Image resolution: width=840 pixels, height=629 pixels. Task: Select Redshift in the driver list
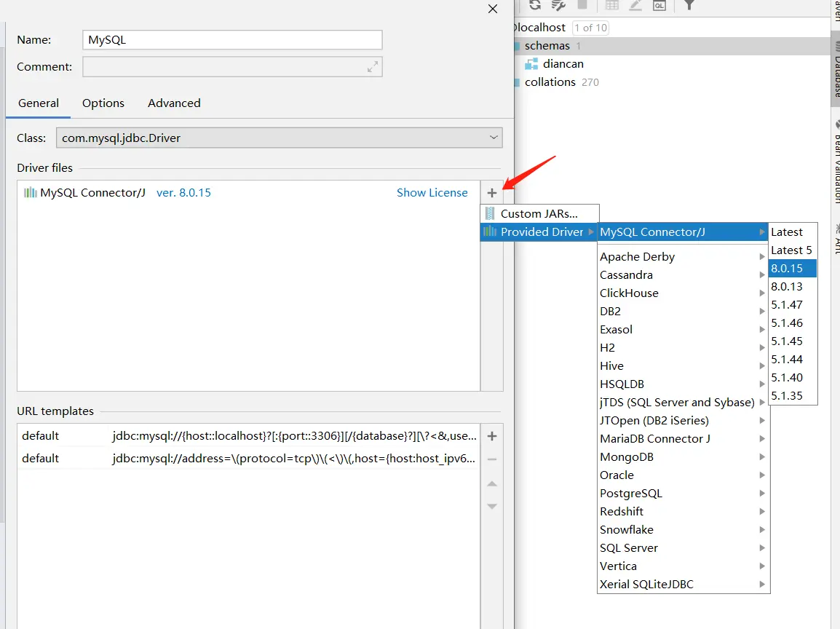click(683, 512)
